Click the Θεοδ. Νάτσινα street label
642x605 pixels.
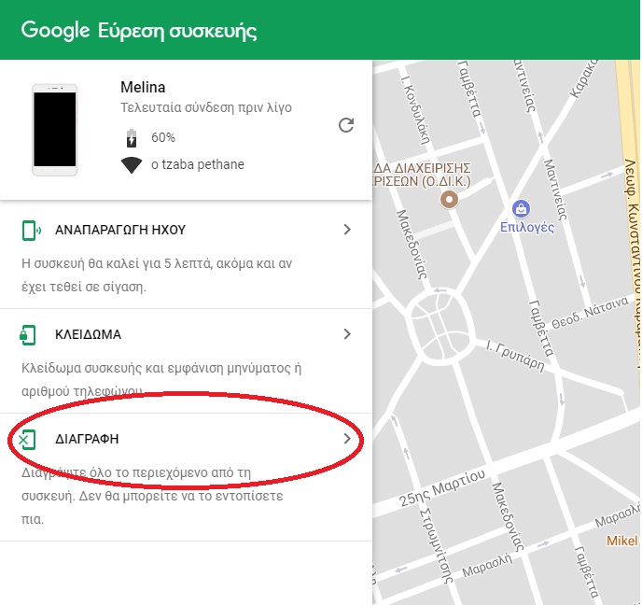point(590,313)
